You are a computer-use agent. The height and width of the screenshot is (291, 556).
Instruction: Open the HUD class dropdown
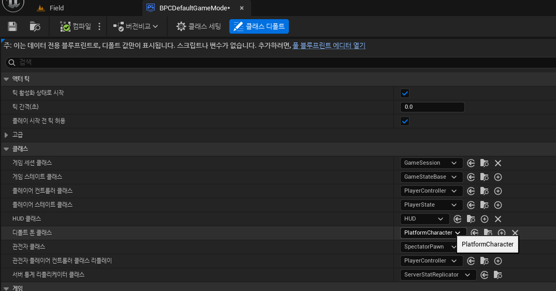425,219
